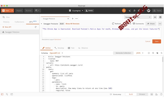Image resolution: width=164 pixels, height=102 pixels.
Task: Open the Markdown link
Action: pyautogui.click(x=58, y=40)
